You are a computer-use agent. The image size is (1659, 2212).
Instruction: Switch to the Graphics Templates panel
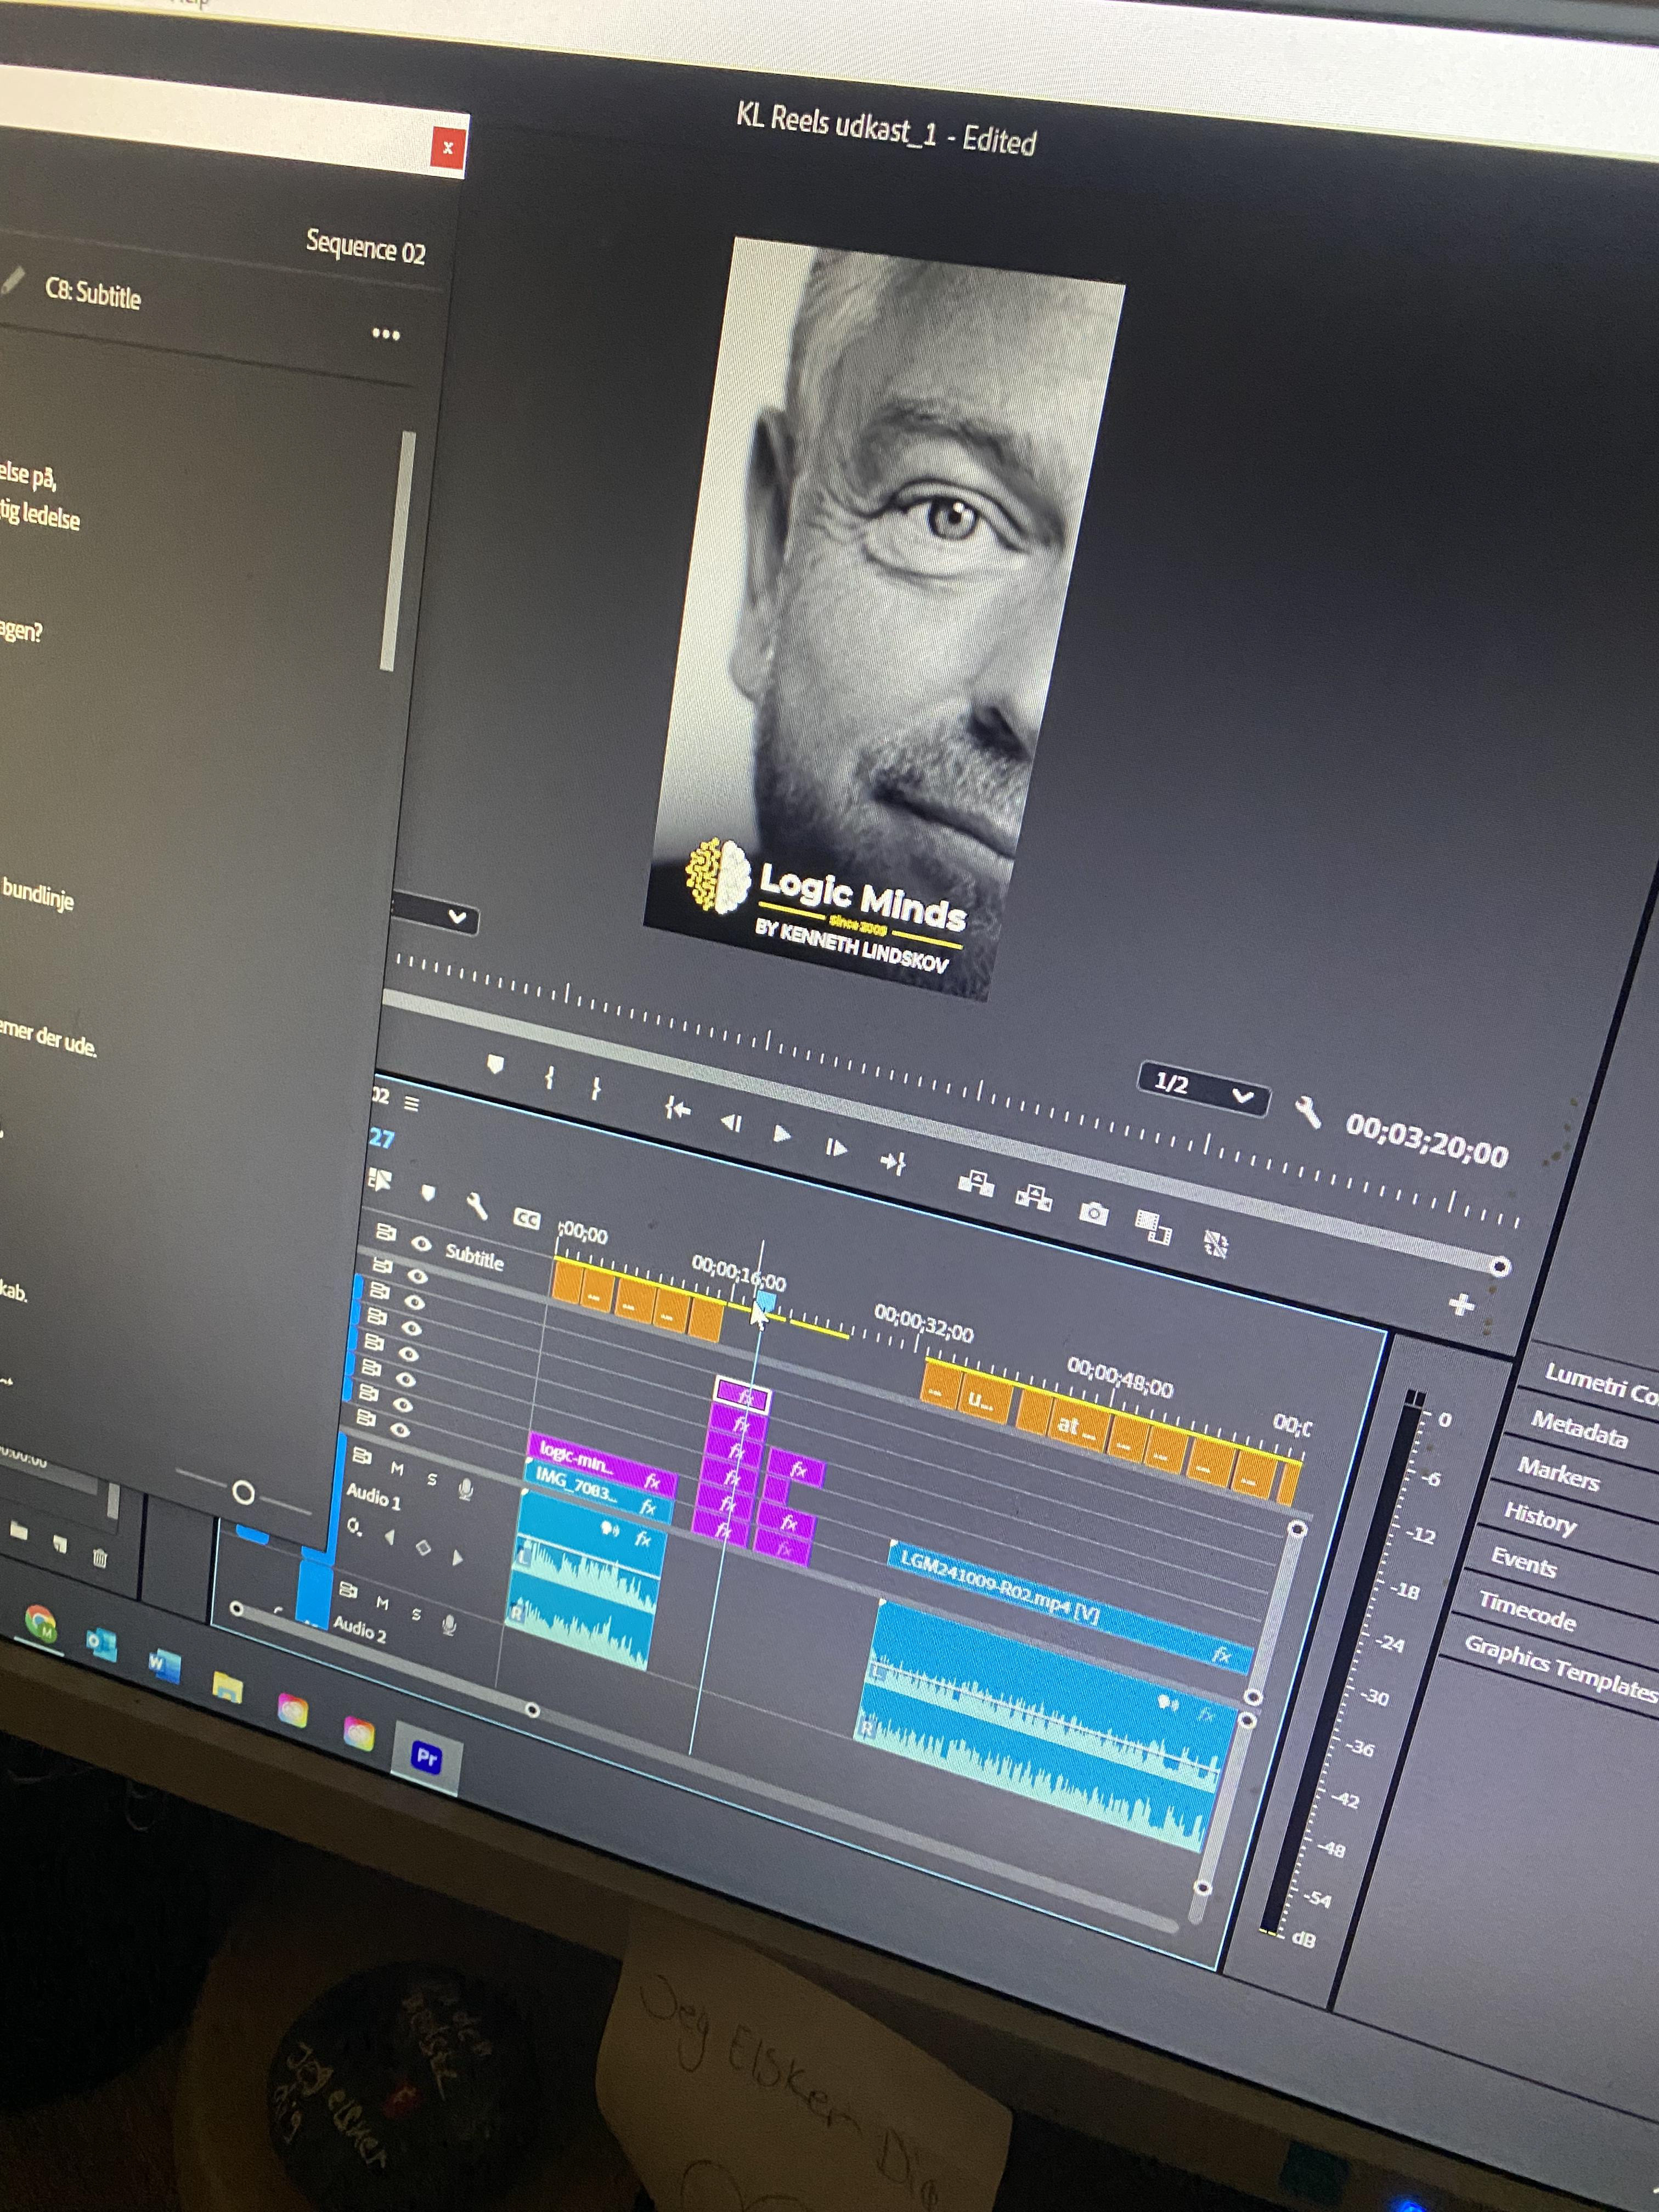pos(1559,1667)
